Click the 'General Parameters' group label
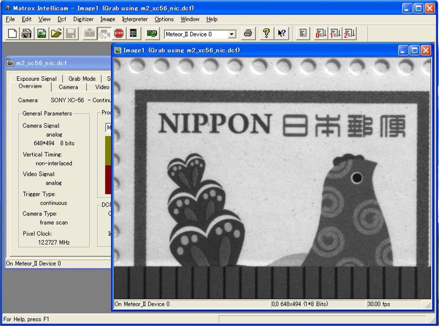The width and height of the screenshot is (439, 326). click(x=47, y=113)
